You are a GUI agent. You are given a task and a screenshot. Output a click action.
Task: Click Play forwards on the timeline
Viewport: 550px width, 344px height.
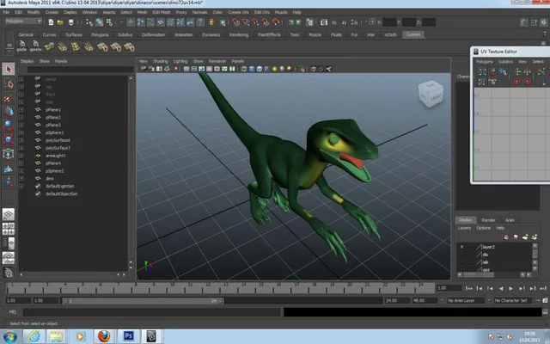click(x=511, y=289)
